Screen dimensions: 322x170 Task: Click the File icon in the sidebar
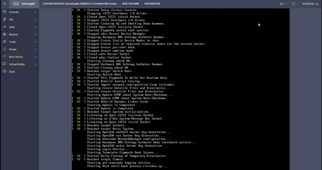[4, 19]
